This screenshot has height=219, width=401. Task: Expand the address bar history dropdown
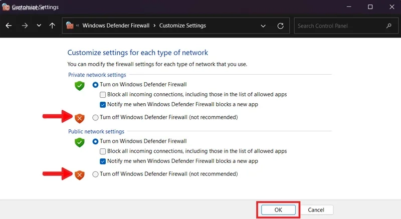pos(263,26)
